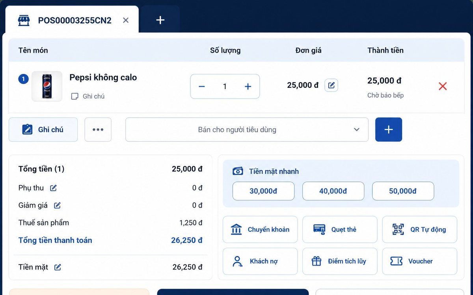Click the 26,250 đ total payment amount
Screen dimensions: 473x295
click(x=187, y=240)
